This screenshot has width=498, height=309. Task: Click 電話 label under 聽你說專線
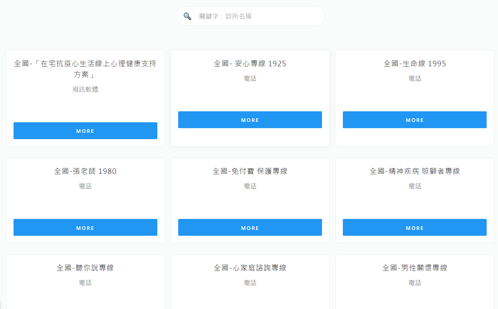(x=85, y=283)
